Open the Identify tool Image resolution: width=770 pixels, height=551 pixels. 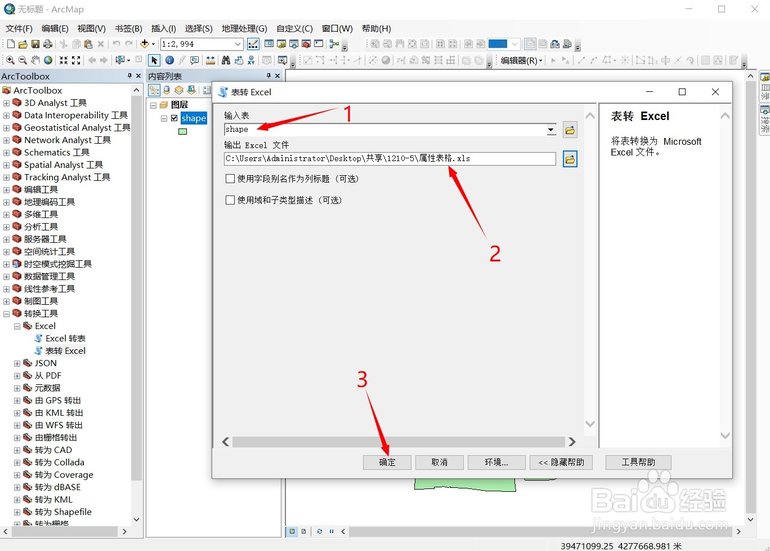coord(169,60)
